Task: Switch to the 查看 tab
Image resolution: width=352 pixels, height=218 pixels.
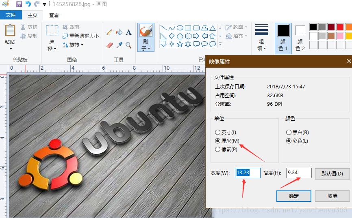Action: (x=54, y=15)
